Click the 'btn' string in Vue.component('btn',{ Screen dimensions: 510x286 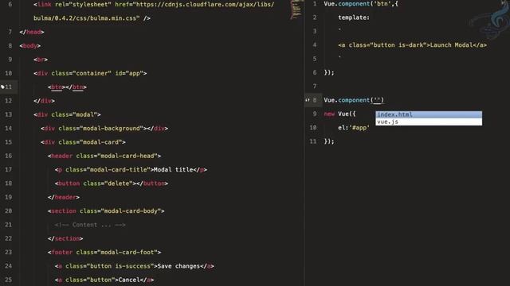382,4
